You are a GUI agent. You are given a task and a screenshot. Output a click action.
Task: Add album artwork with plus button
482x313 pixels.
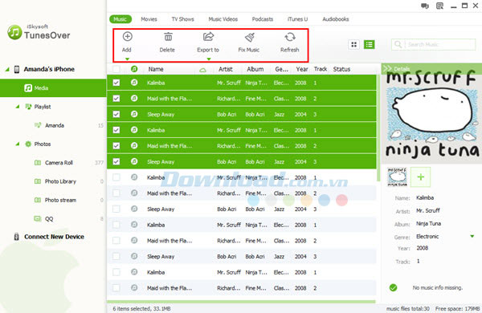[420, 177]
